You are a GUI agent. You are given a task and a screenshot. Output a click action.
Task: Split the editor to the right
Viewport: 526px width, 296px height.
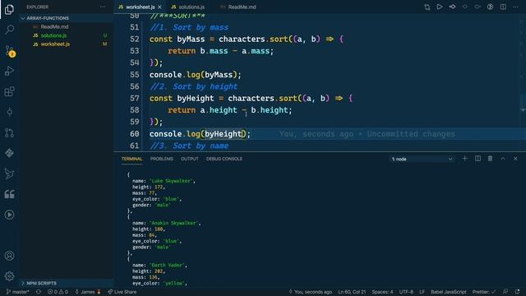(503, 7)
